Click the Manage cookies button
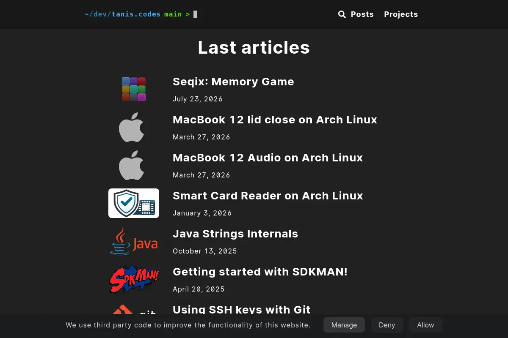This screenshot has width=508, height=338. [x=344, y=325]
